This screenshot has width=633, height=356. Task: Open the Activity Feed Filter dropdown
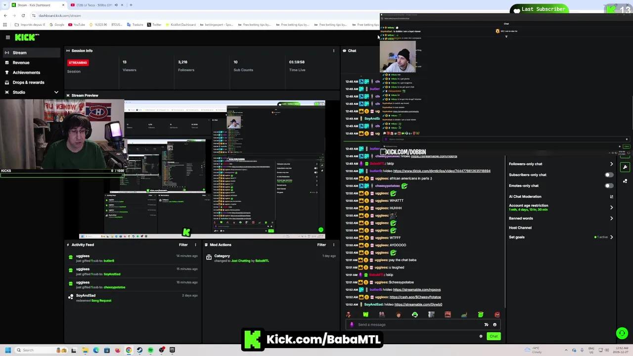coord(183,245)
